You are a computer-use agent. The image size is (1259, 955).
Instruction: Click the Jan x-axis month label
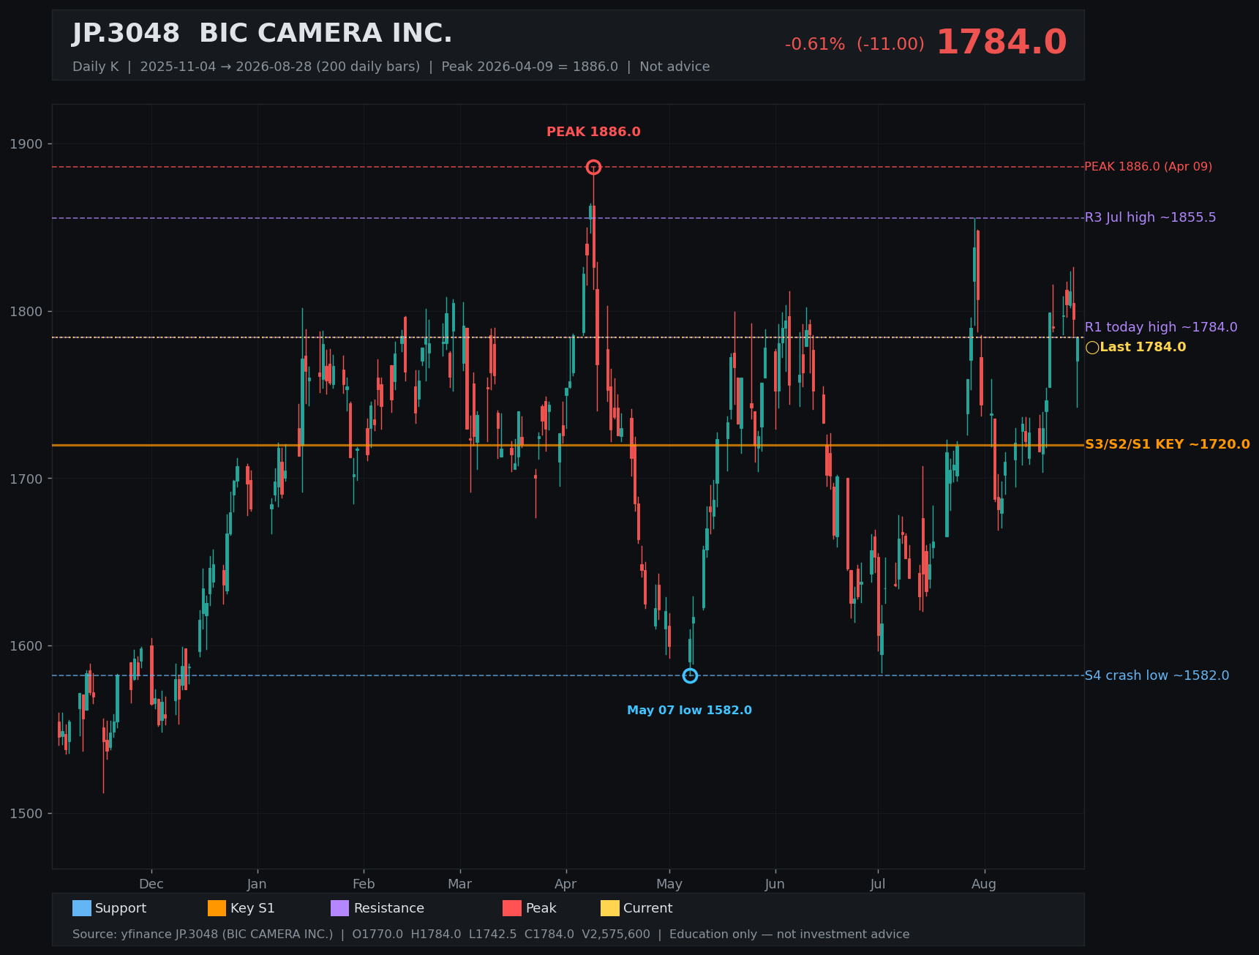[x=257, y=884]
